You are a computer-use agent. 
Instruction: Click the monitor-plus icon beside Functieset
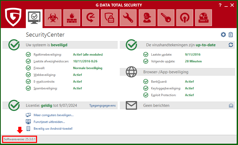coord(28,122)
